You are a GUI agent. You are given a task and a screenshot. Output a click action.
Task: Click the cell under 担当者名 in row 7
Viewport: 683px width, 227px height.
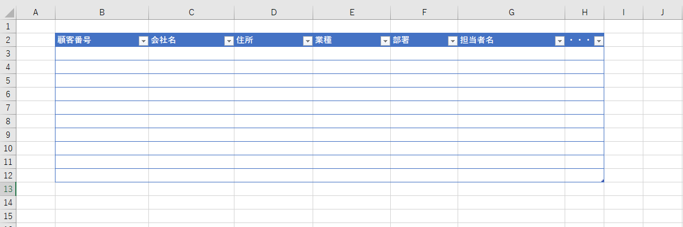[x=511, y=108]
